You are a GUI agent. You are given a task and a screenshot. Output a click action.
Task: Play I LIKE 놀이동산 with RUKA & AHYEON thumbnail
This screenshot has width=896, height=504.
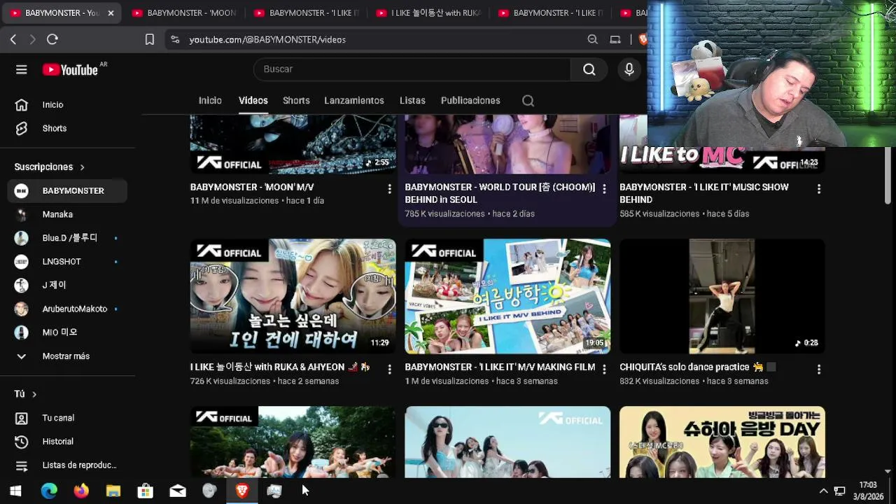click(293, 297)
